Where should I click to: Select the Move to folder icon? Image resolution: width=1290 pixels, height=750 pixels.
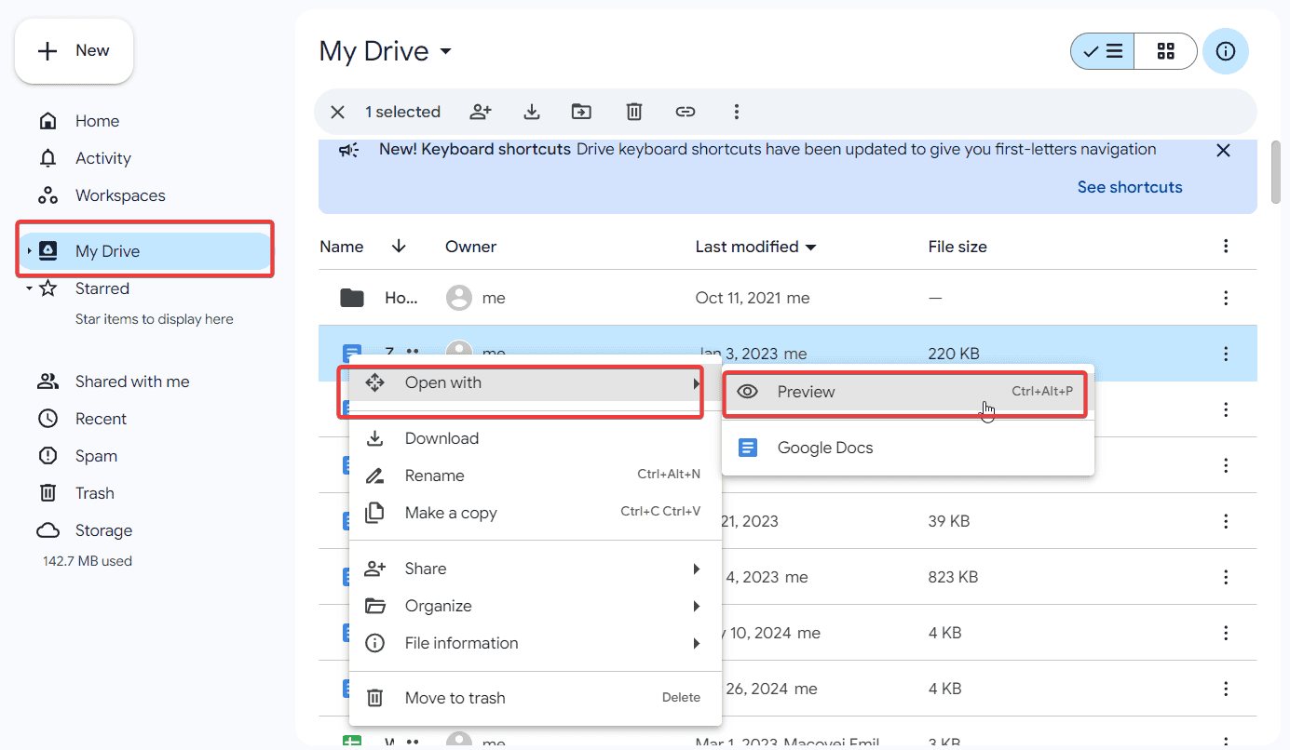581,111
